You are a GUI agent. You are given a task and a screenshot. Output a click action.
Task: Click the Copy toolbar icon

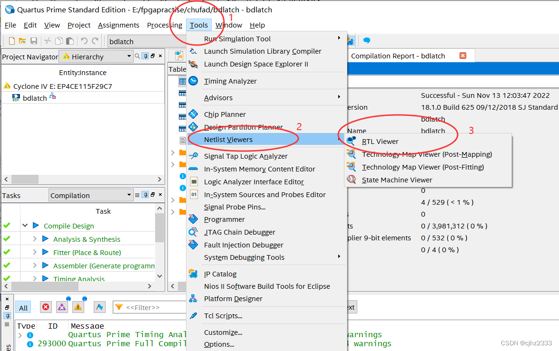[x=59, y=41]
